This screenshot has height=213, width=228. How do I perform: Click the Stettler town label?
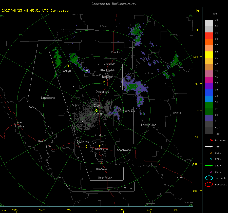point(148,73)
